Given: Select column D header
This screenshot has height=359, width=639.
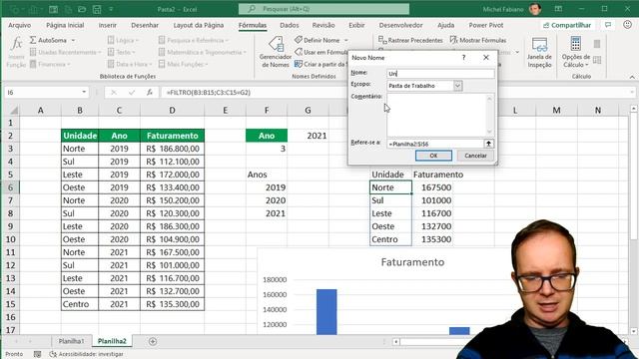Looking at the screenshot, I should click(173, 111).
